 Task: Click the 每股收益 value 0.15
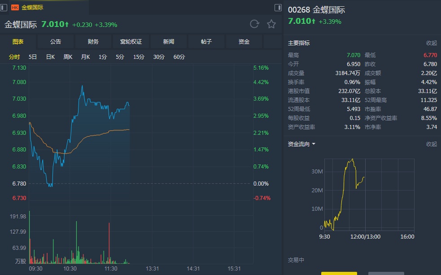[x=355, y=118]
